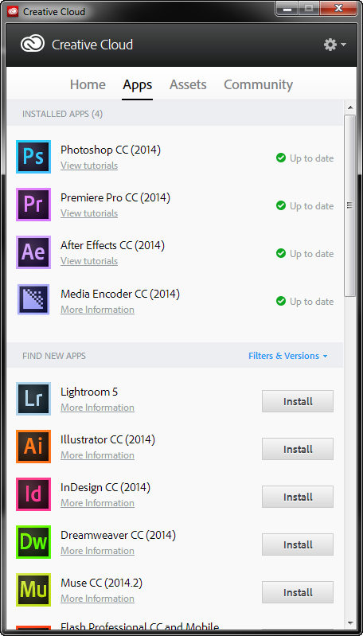Open More Information for Illustrator CC
The image size is (363, 636).
(97, 455)
